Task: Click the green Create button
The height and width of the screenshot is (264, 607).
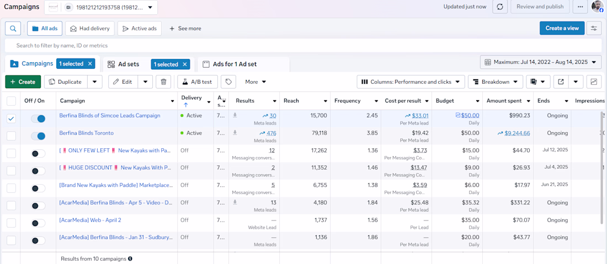Action: 23,82
